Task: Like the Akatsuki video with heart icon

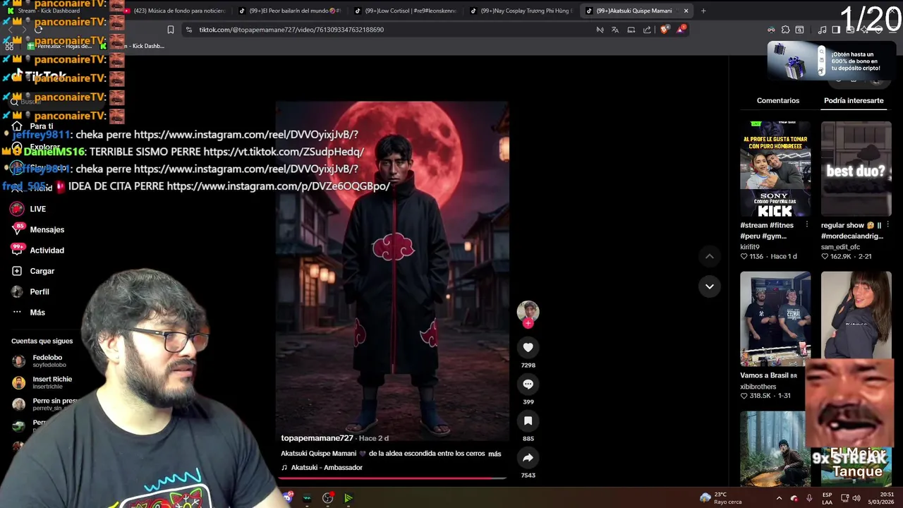Action: click(x=528, y=347)
